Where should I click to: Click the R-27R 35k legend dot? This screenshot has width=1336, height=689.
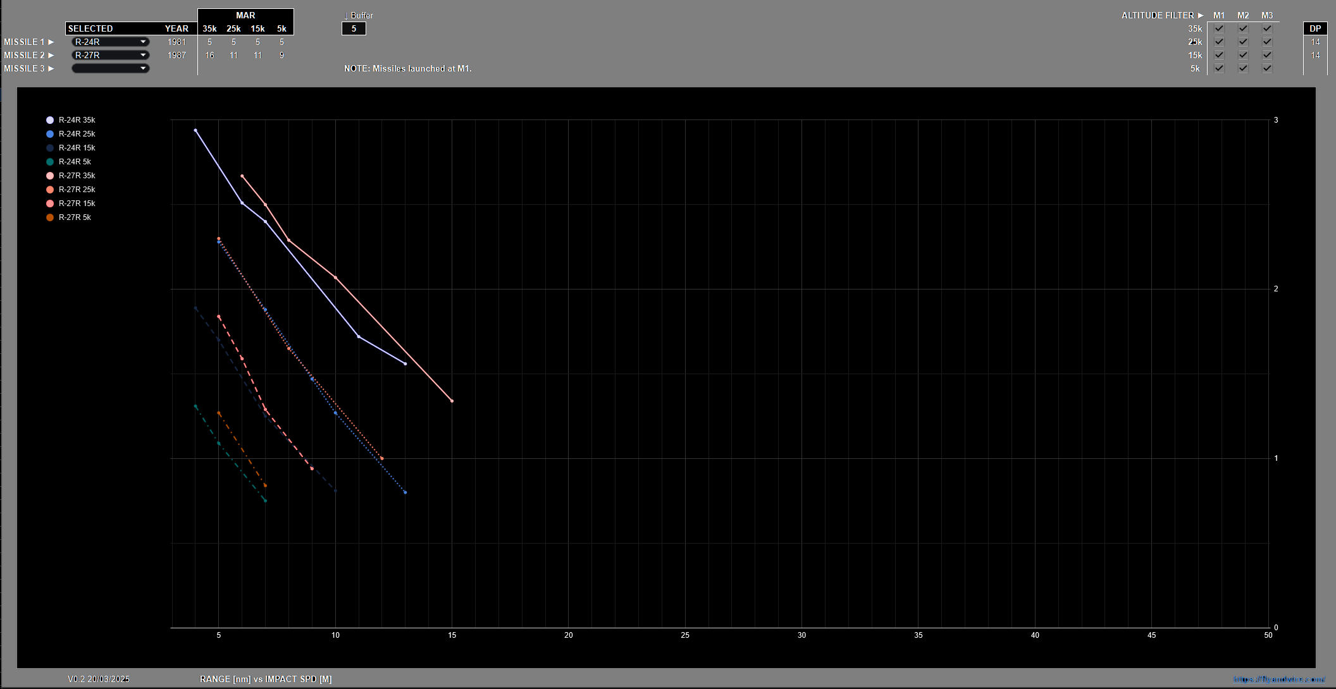click(x=50, y=176)
